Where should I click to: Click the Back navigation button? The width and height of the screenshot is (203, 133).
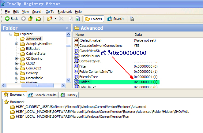(x=11, y=19)
